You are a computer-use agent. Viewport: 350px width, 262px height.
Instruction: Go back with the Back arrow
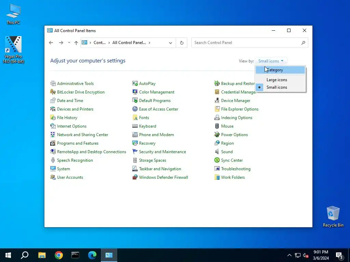coord(51,43)
